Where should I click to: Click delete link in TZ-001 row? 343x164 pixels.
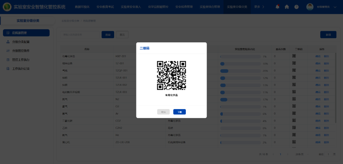326,64
